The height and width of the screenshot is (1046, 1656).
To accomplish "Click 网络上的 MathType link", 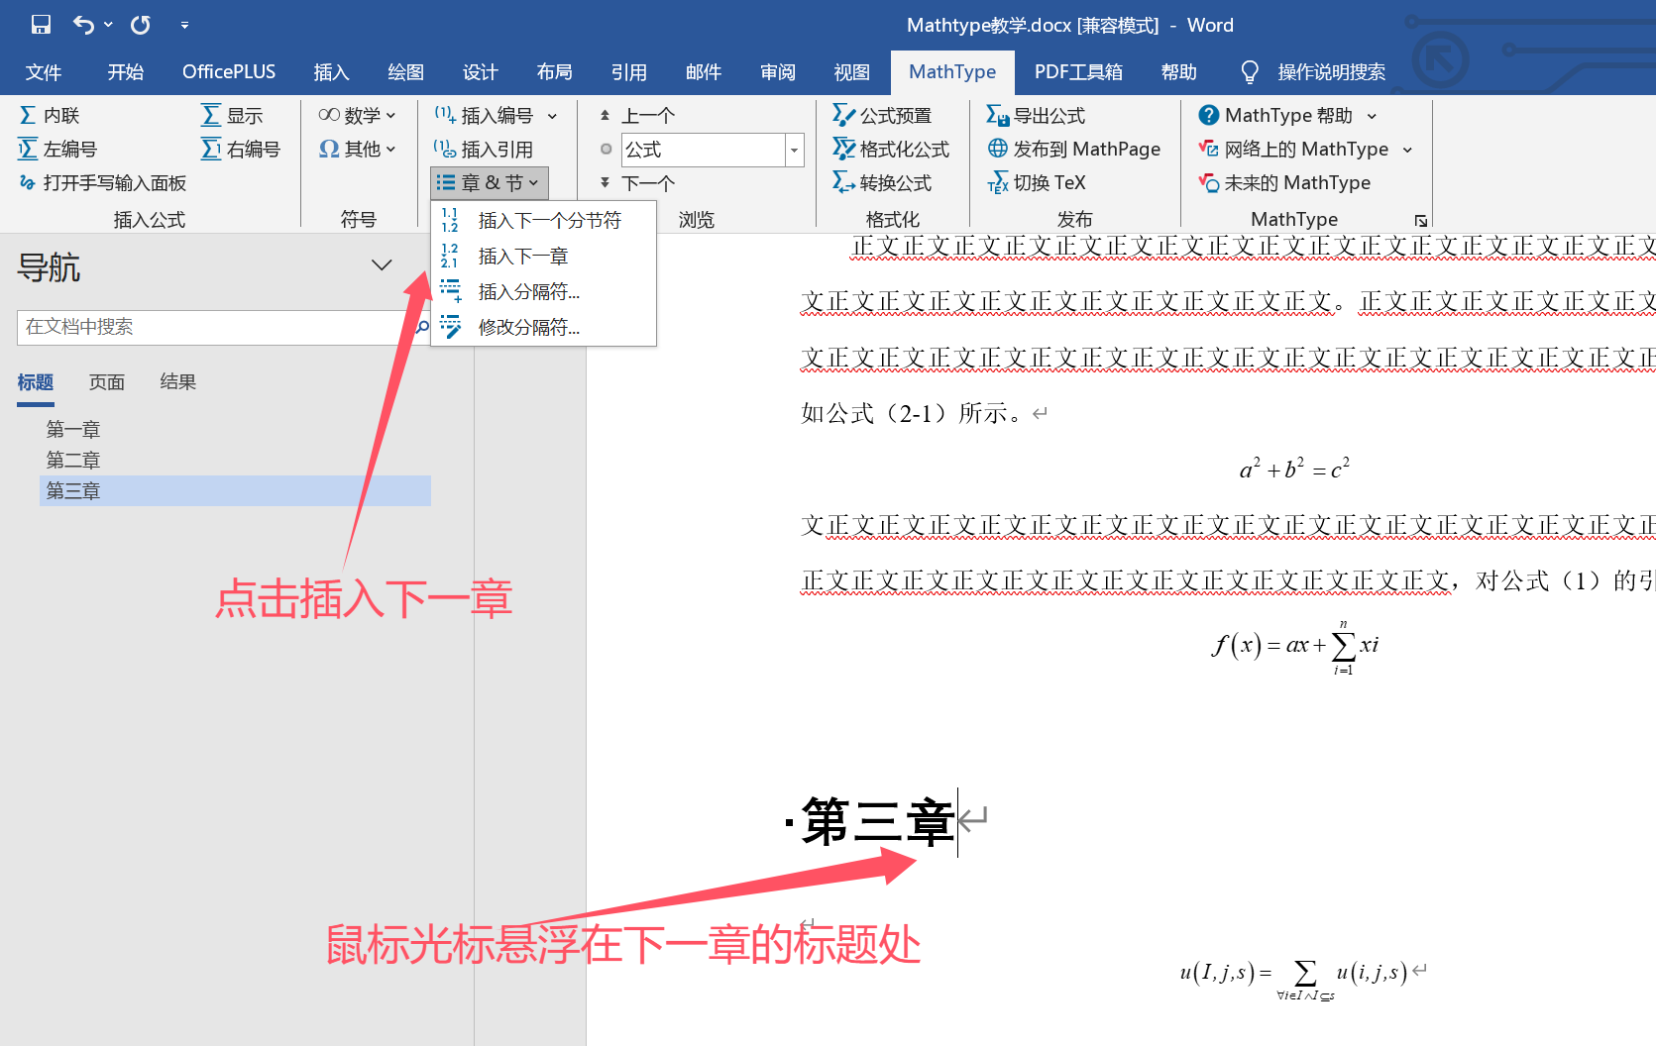I will pos(1293,150).
